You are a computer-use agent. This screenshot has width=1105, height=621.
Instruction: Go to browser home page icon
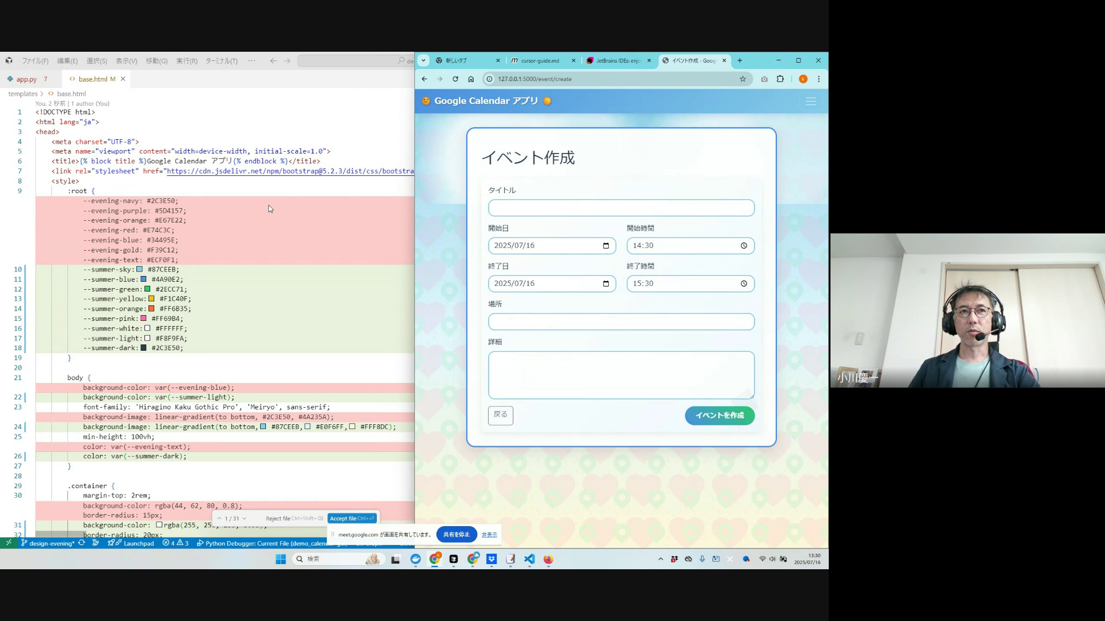[x=471, y=79]
